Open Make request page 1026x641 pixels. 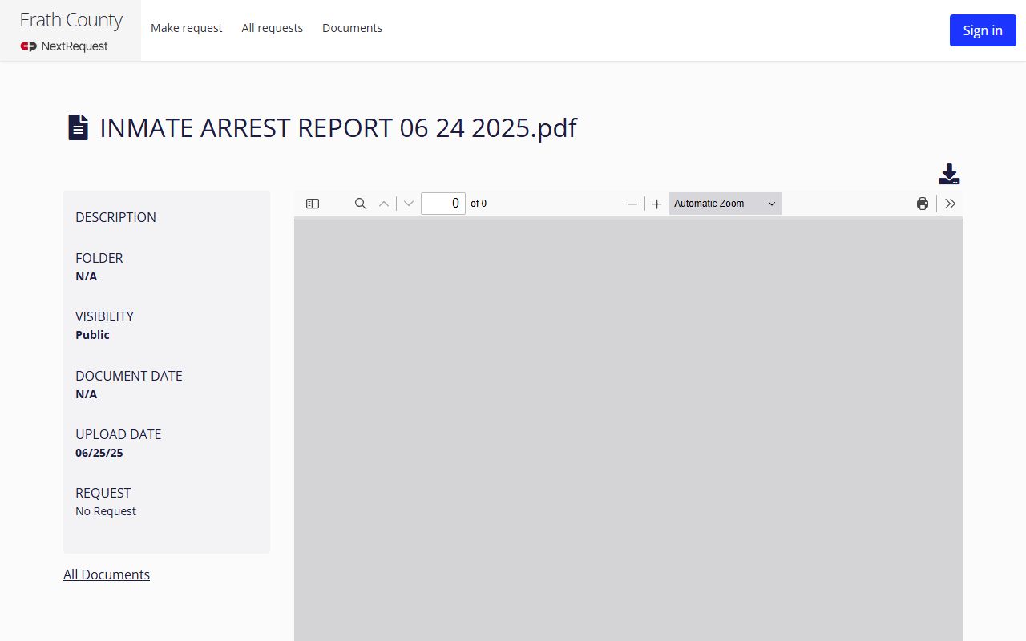click(187, 28)
